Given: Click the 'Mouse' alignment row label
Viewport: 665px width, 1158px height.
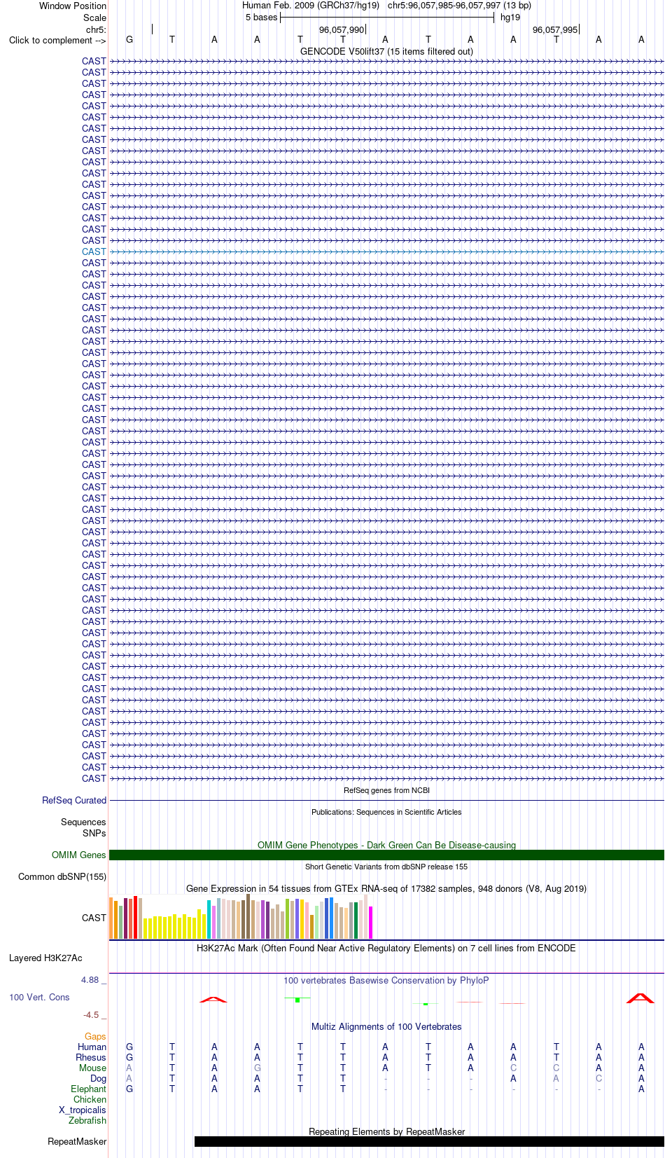Looking at the screenshot, I should click(92, 1068).
